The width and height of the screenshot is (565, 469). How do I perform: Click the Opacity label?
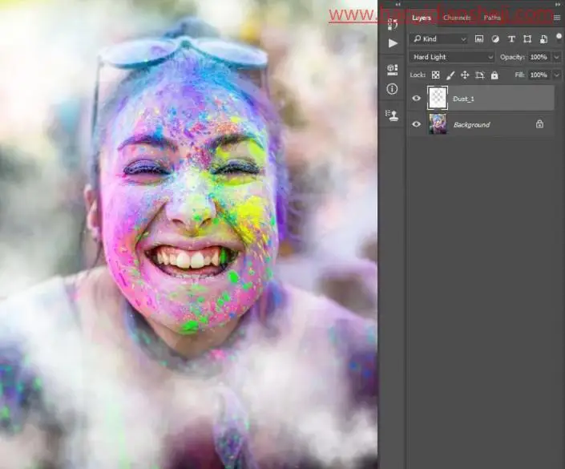click(512, 57)
